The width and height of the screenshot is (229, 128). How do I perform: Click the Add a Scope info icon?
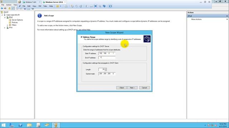point(40,16)
